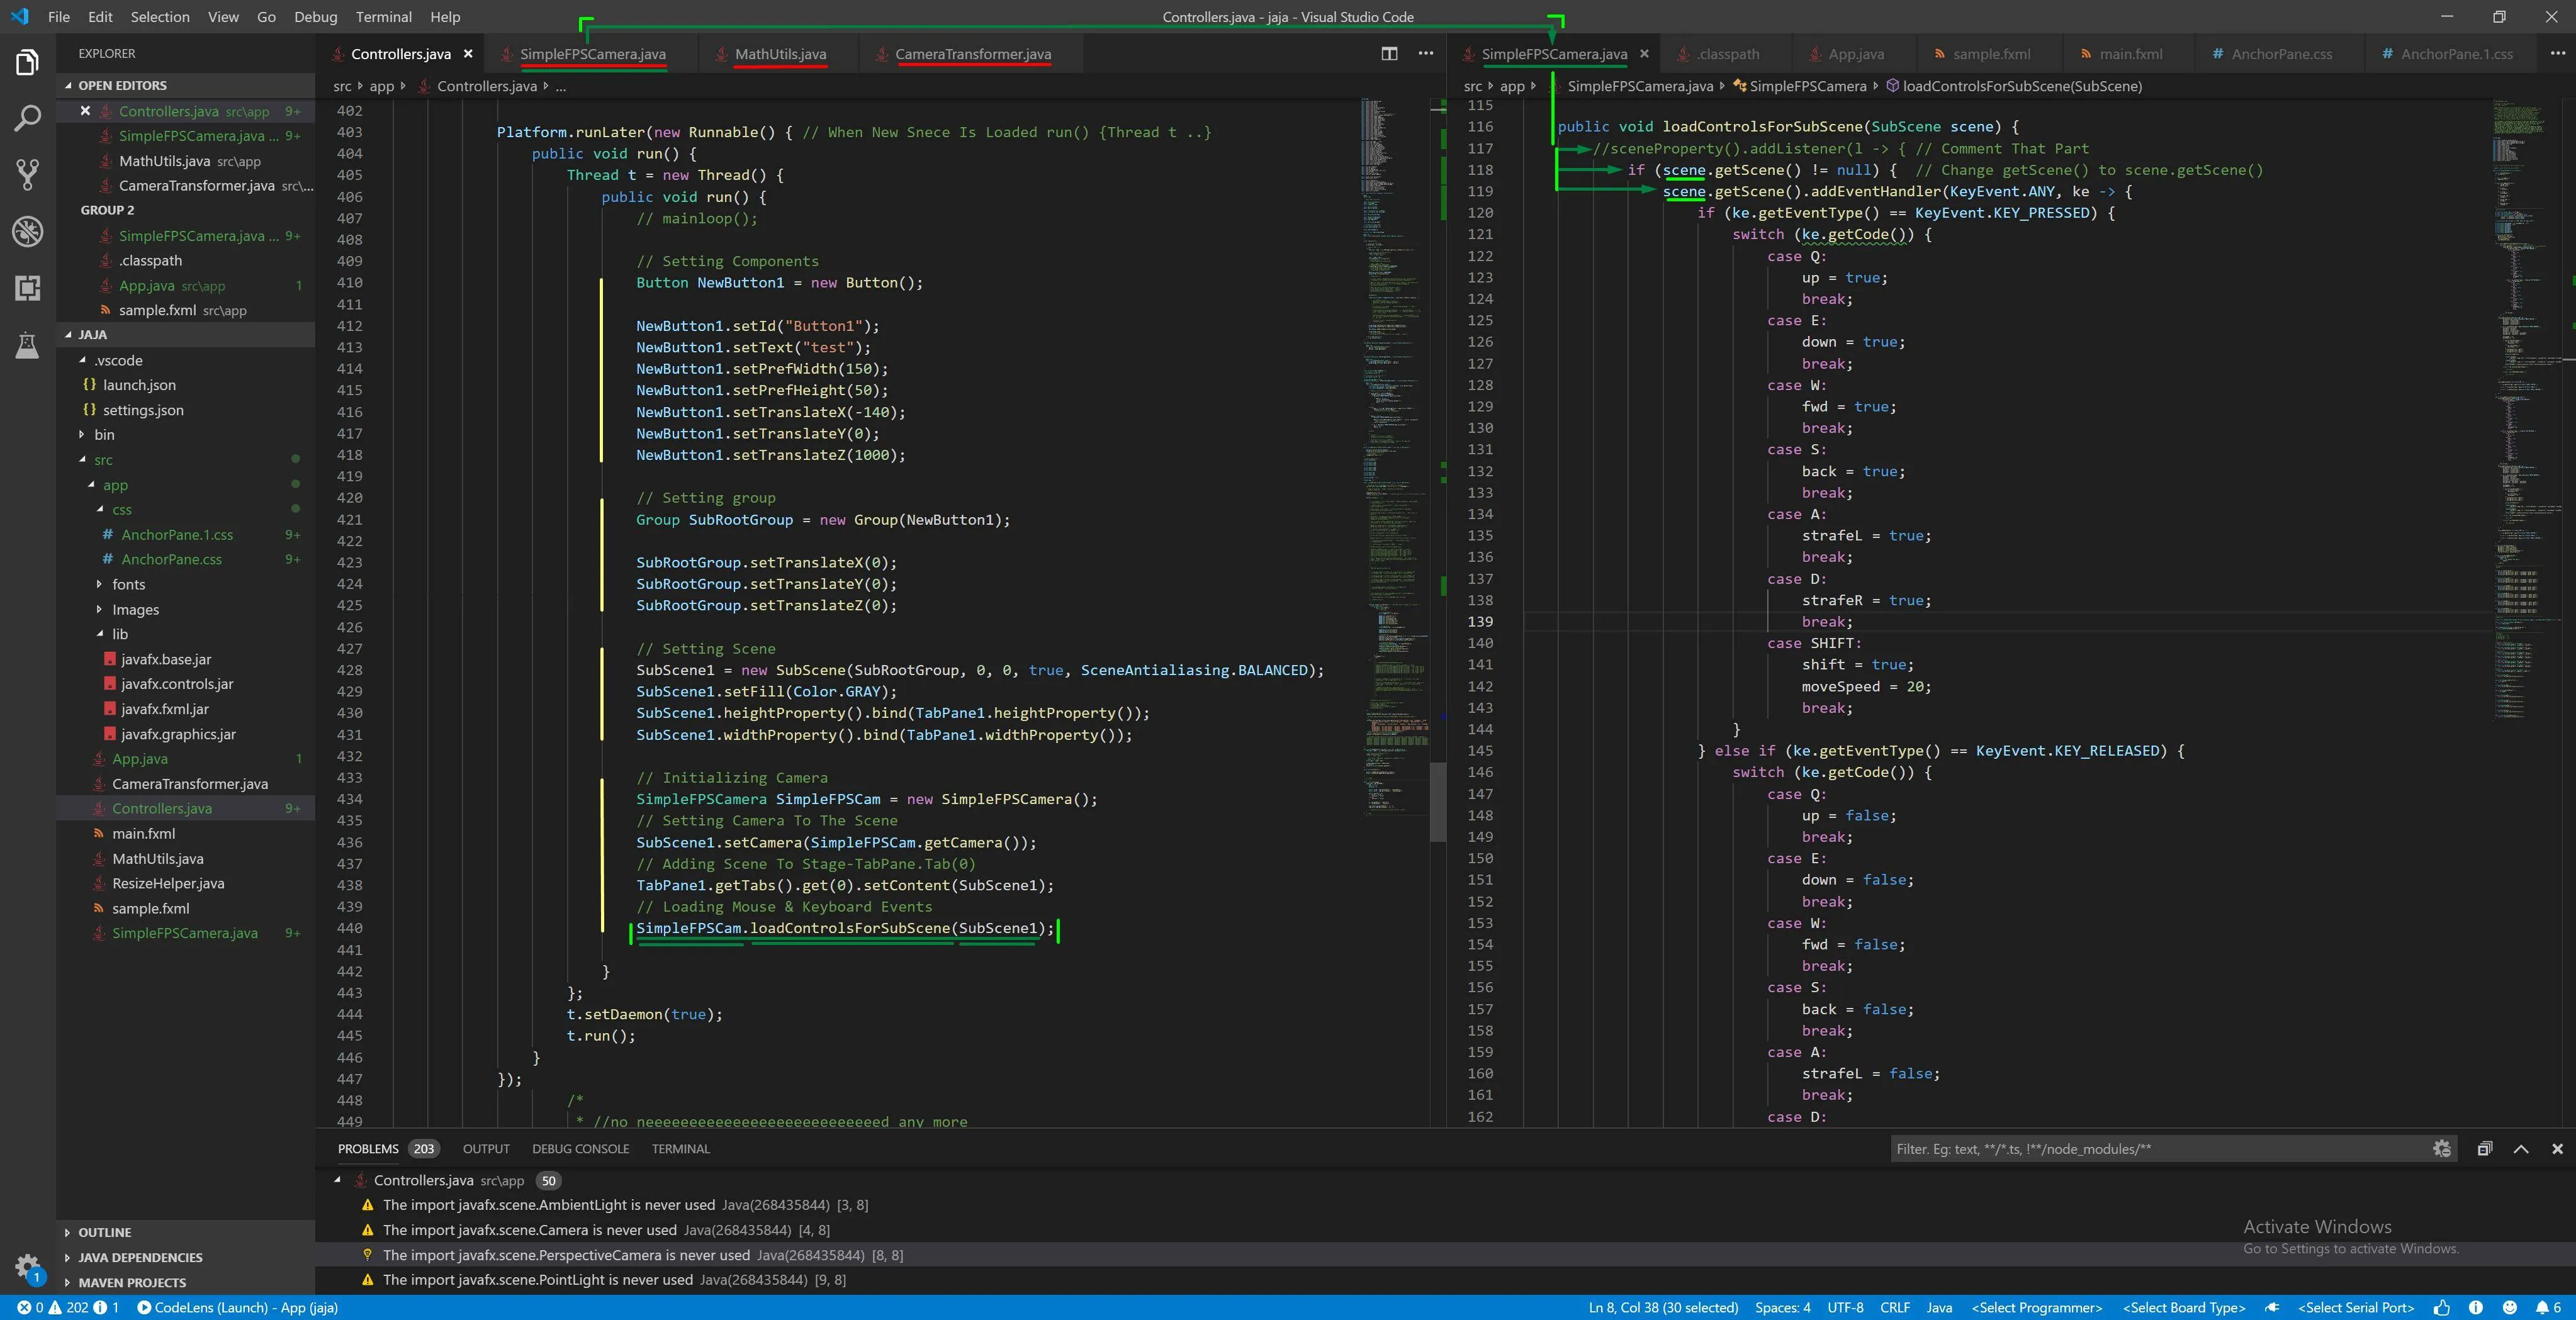Viewport: 2576px width, 1320px height.
Task: Type in the problems filter field
Action: coord(2150,1149)
